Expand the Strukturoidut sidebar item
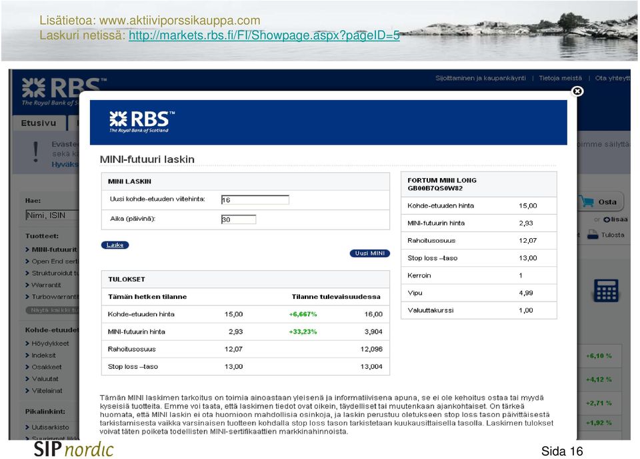The height and width of the screenshot is (459, 640). pyautogui.click(x=52, y=273)
